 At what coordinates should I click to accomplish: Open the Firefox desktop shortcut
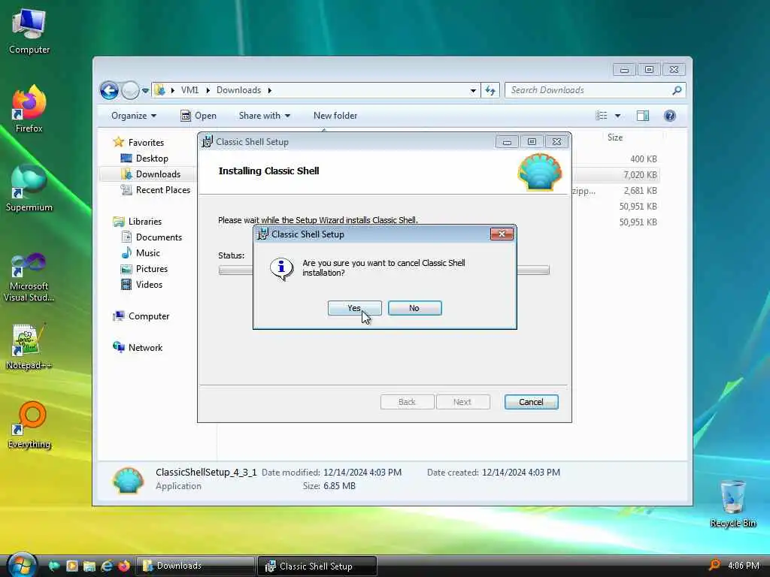point(29,110)
